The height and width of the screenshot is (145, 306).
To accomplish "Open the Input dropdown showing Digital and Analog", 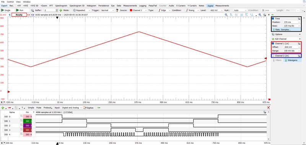I will (x=72, y=108).
